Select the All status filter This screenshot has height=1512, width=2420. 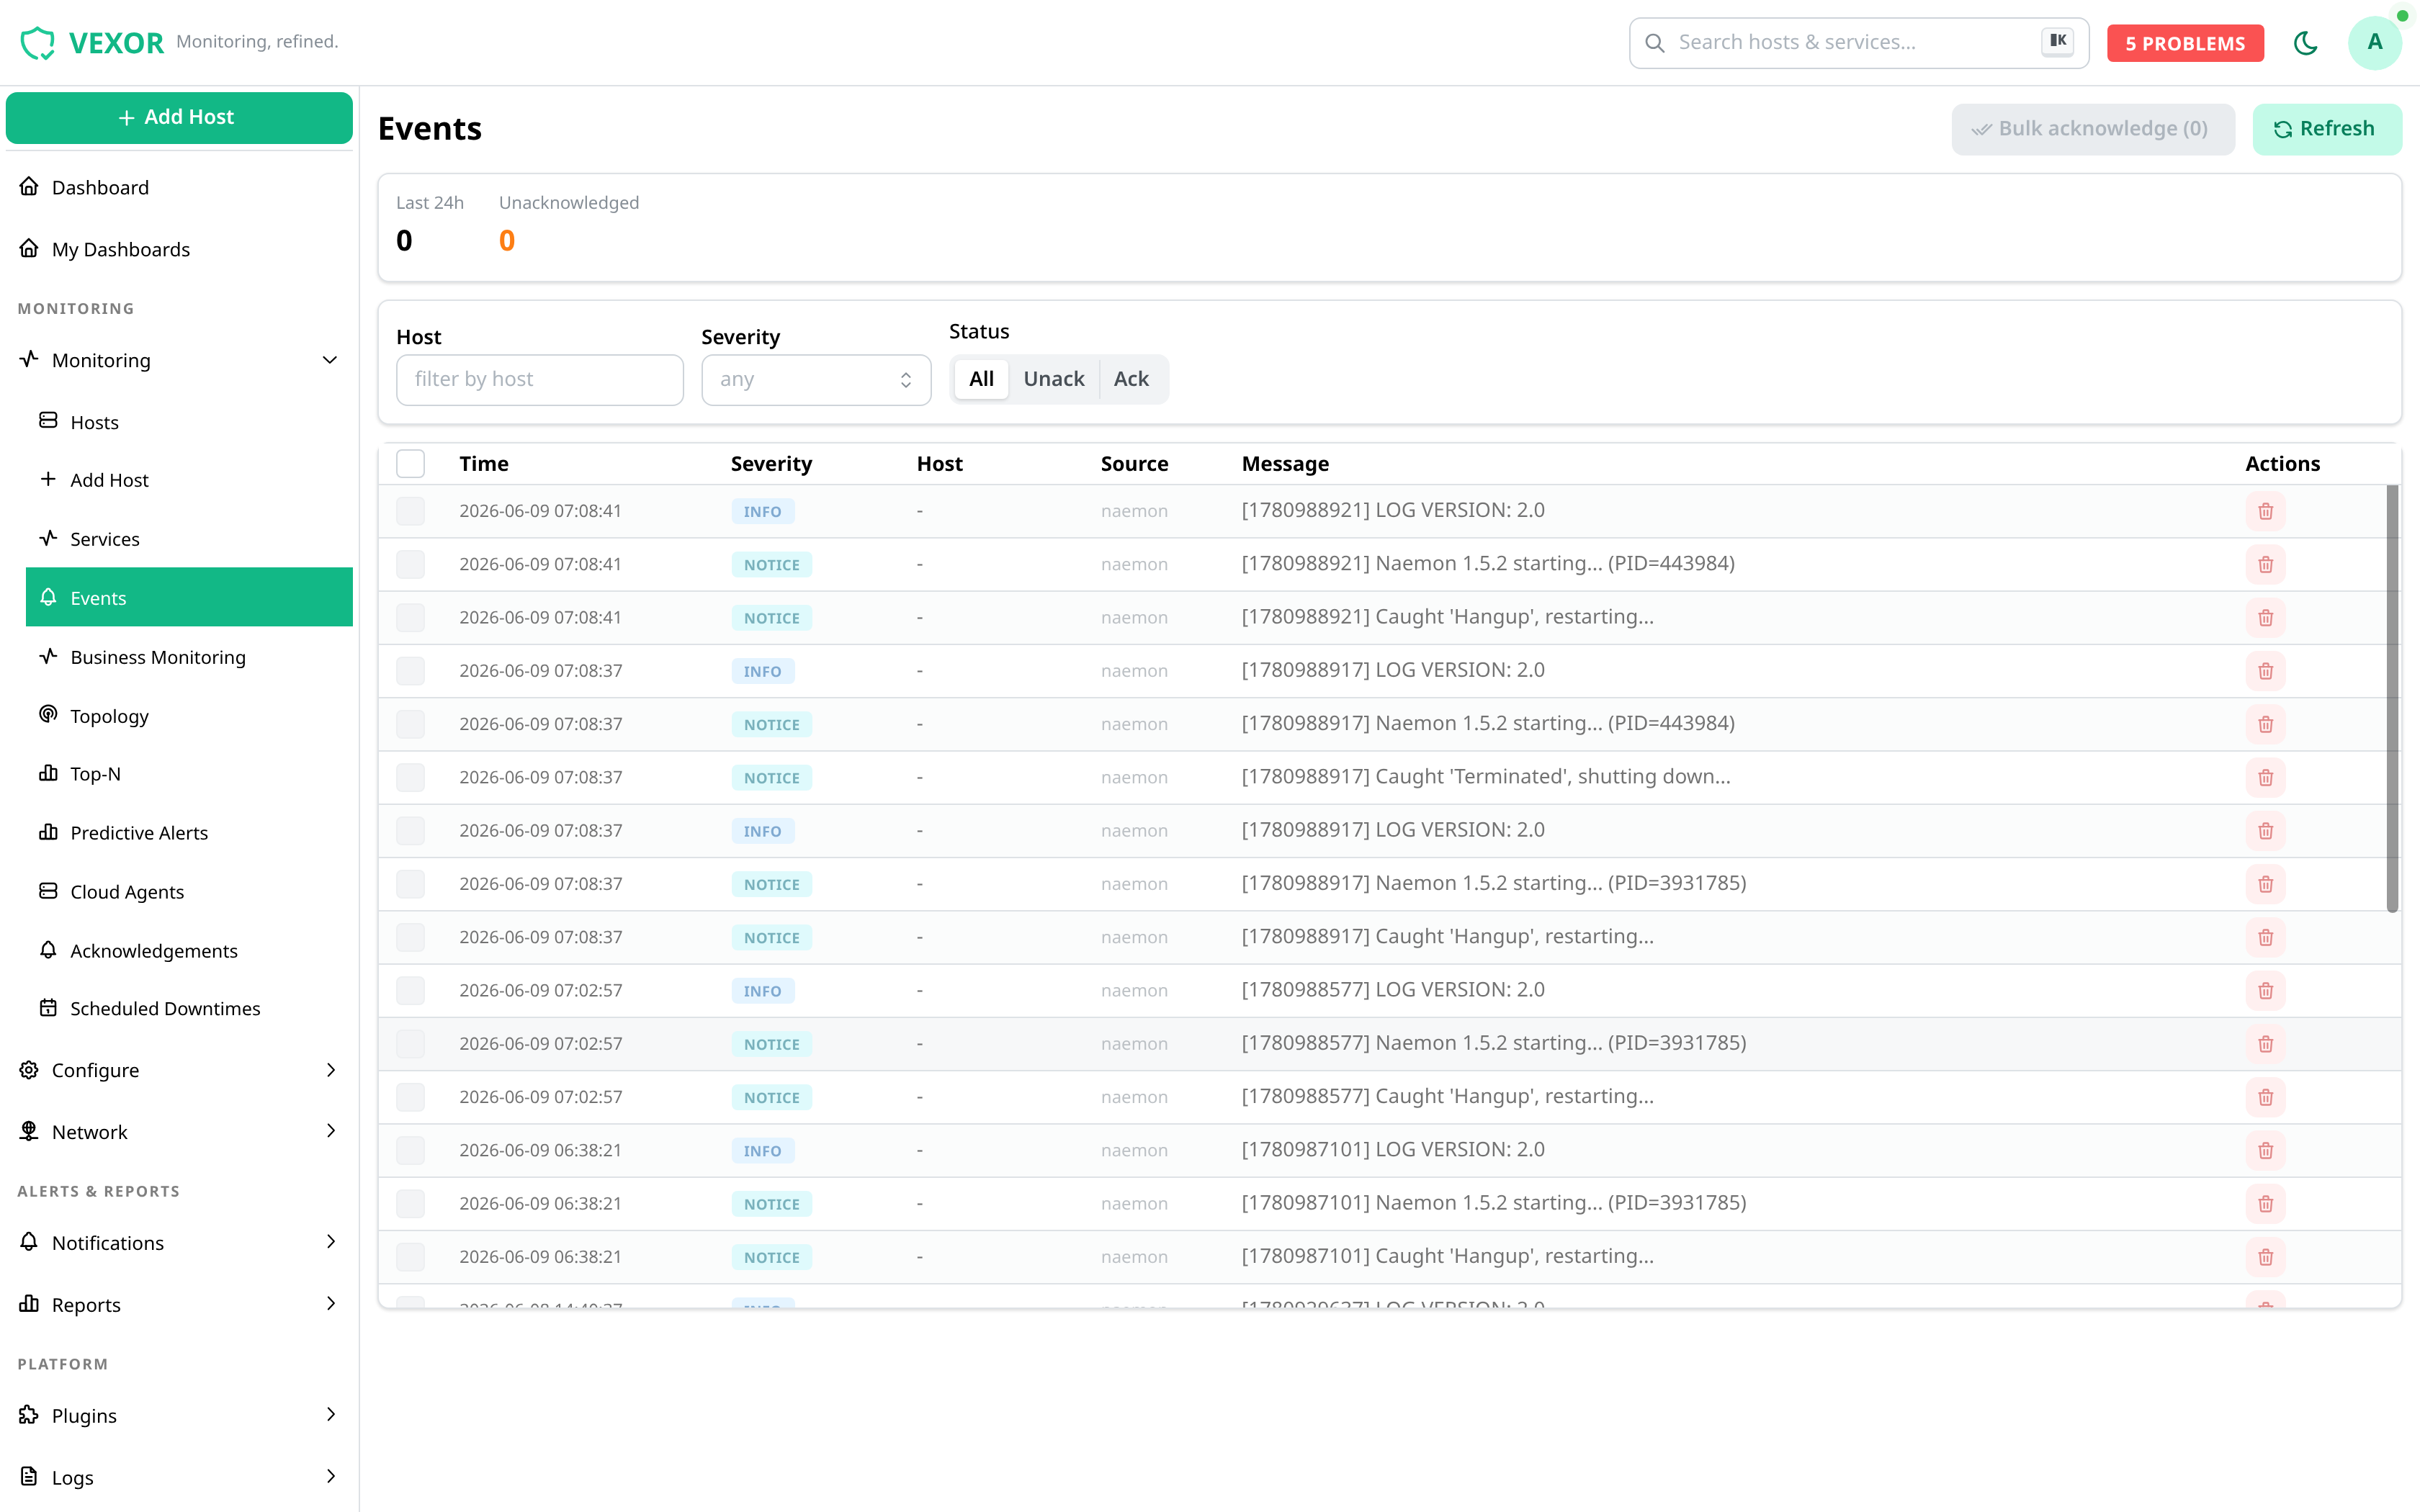point(981,379)
